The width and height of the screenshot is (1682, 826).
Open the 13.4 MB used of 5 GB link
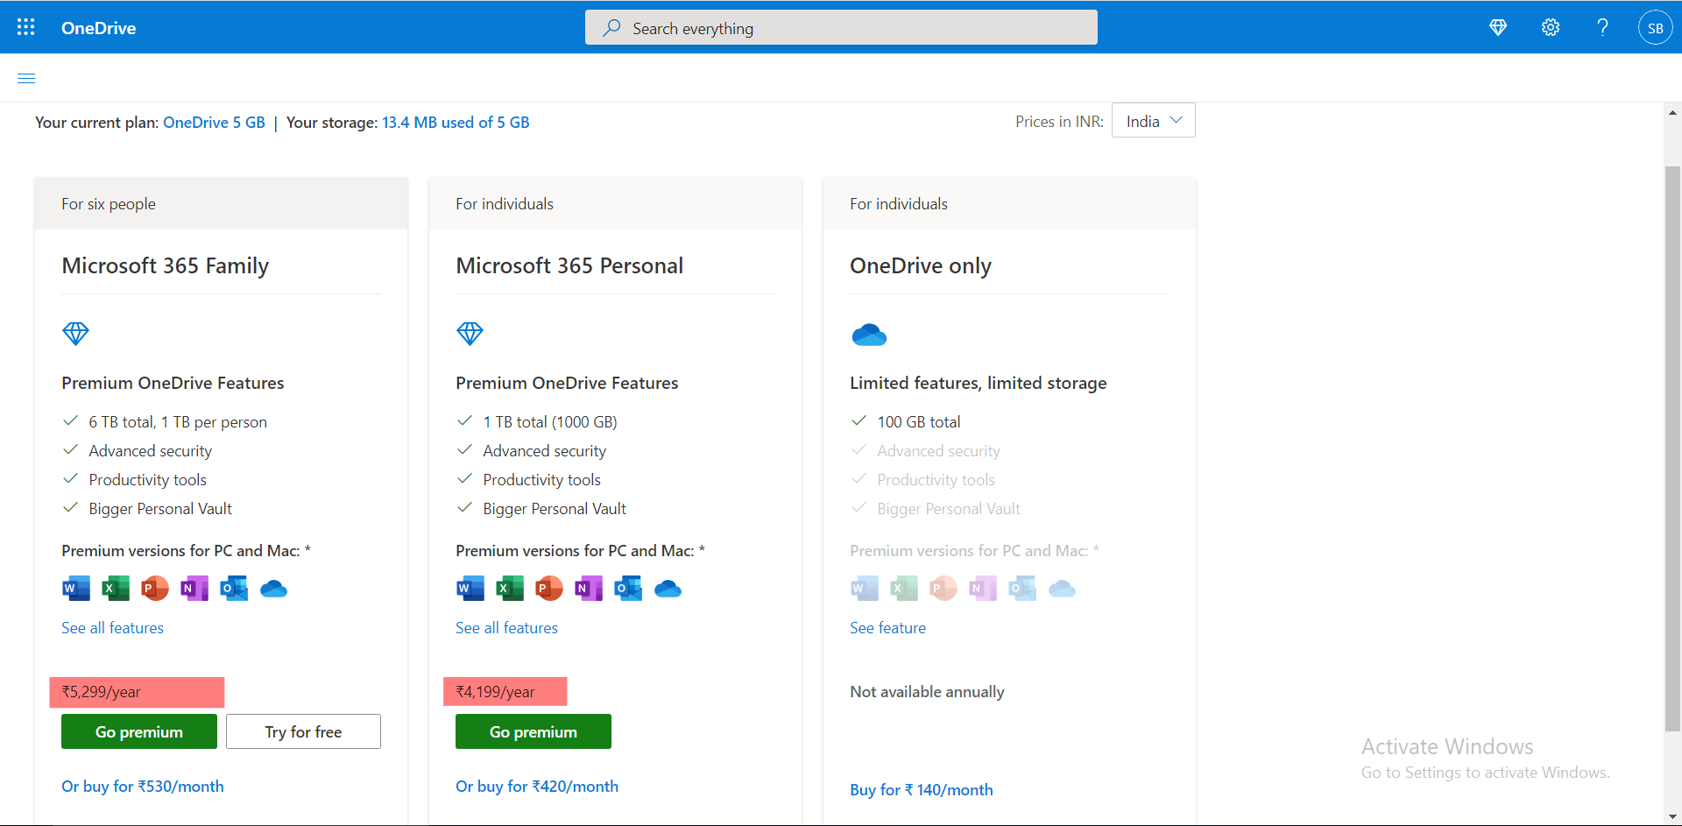[x=456, y=123]
